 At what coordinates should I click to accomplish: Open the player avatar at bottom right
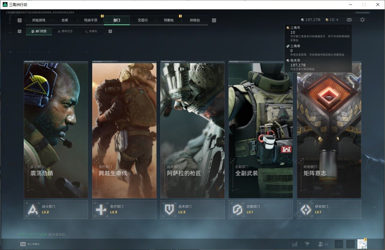pos(362,244)
